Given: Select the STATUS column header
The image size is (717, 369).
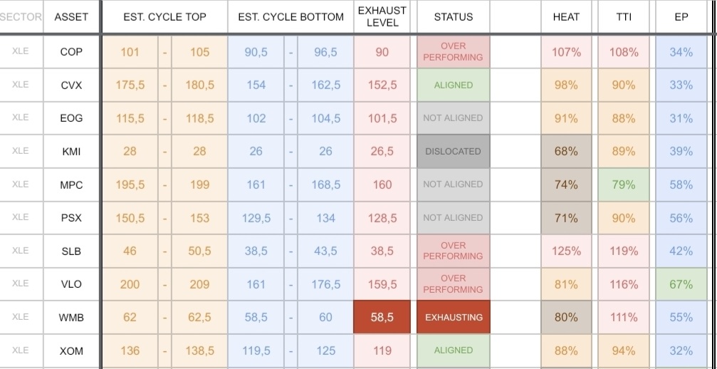Looking at the screenshot, I should coord(453,17).
